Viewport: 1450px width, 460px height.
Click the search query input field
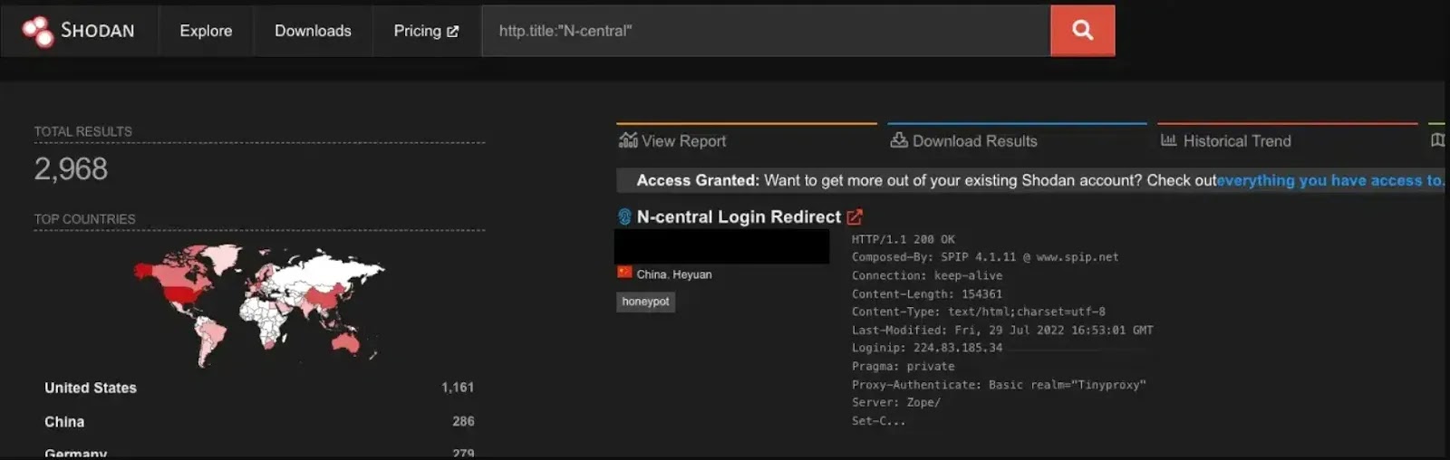(x=766, y=31)
